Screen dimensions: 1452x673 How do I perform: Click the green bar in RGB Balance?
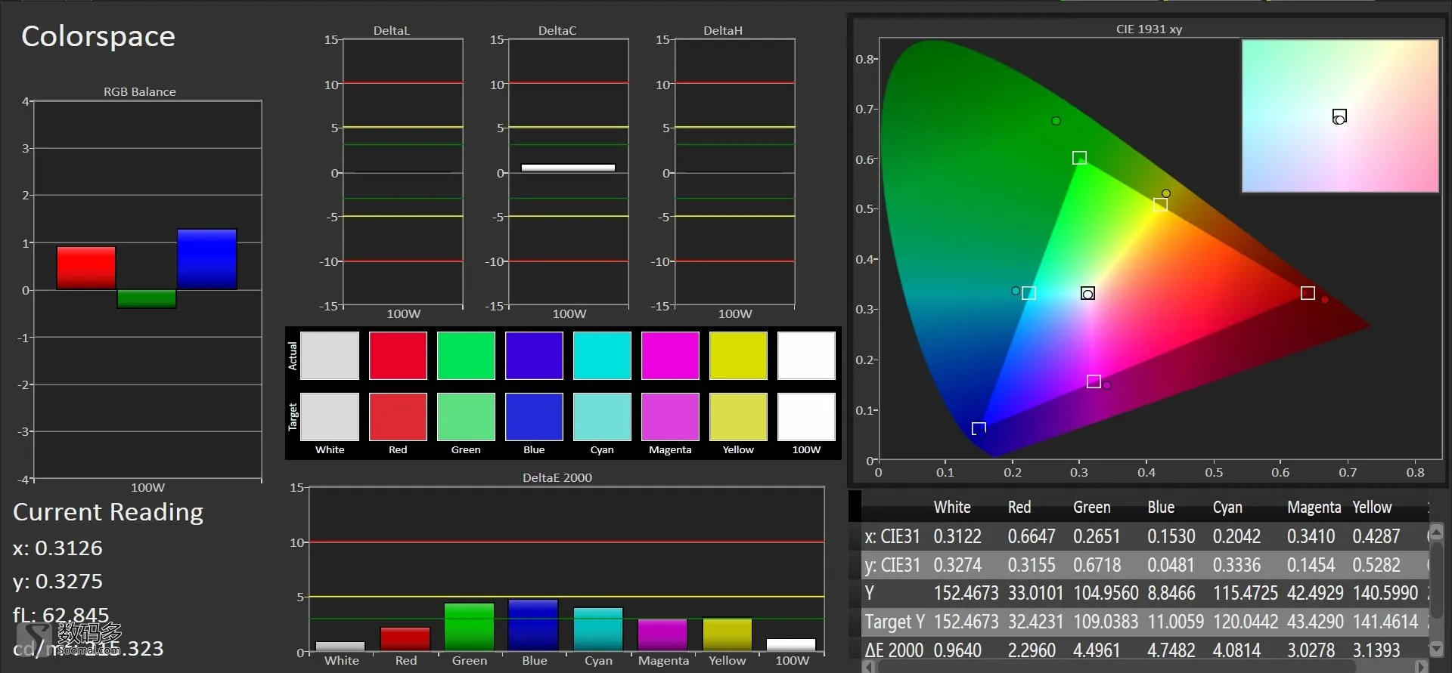point(147,299)
